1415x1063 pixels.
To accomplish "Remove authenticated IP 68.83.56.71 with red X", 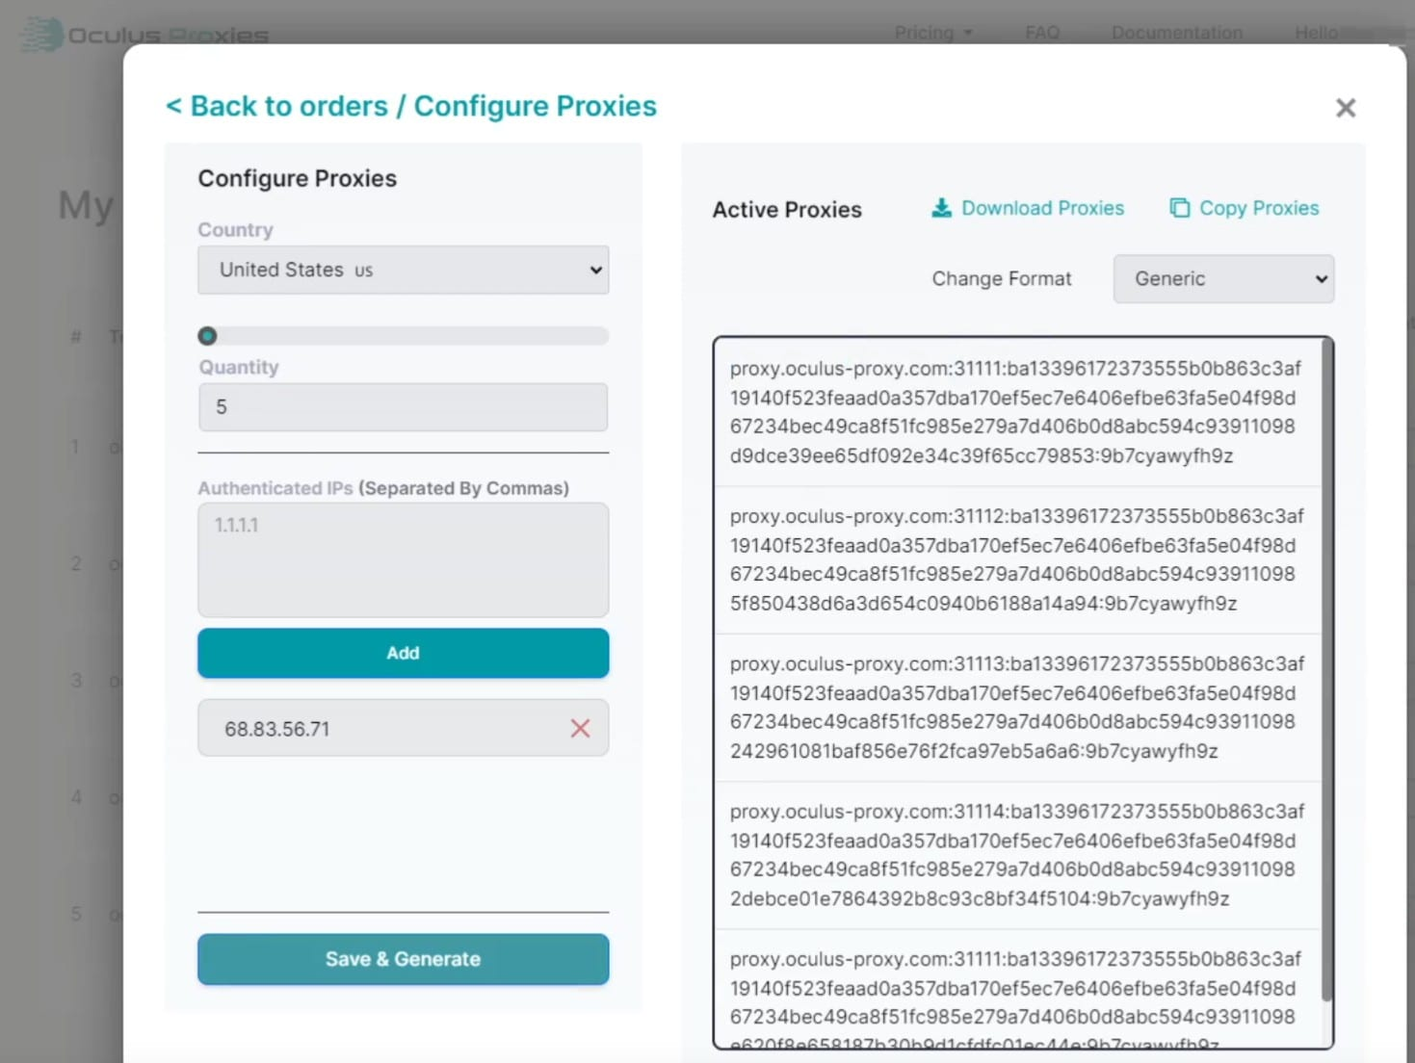I will [580, 728].
